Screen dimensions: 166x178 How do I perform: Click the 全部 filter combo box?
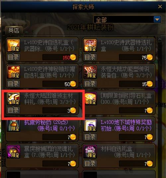click(x=127, y=20)
